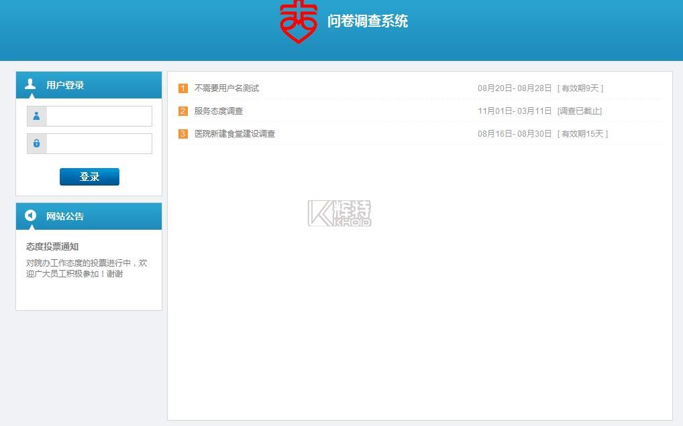
Task: Click the [有效期15天] status label
Action: pos(582,134)
